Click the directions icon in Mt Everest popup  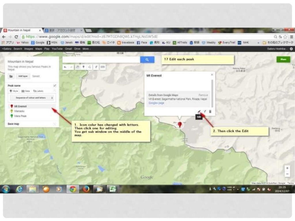tap(205, 112)
